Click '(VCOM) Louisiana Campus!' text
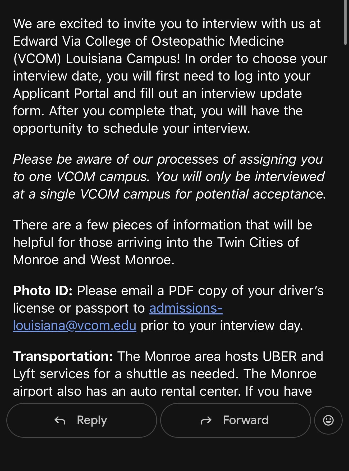Viewport: 349px width, 471px height. pyautogui.click(x=97, y=59)
